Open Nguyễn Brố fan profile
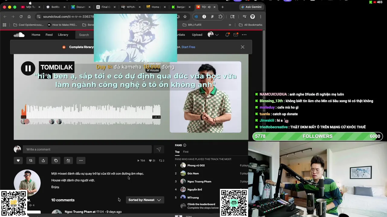Viewport: 387px width, 217px height. click(x=195, y=190)
